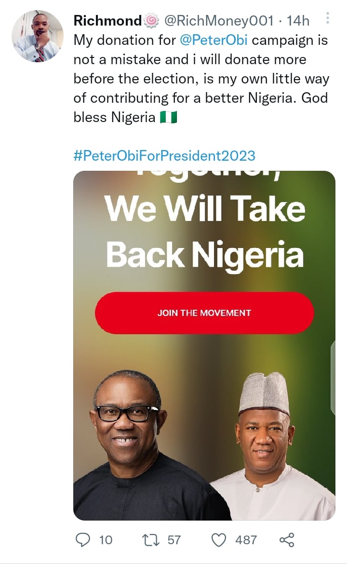Open the three-dot more options menu

point(328,19)
